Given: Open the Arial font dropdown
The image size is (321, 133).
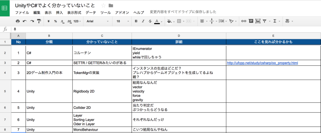Looking at the screenshot, I should point(97,21).
